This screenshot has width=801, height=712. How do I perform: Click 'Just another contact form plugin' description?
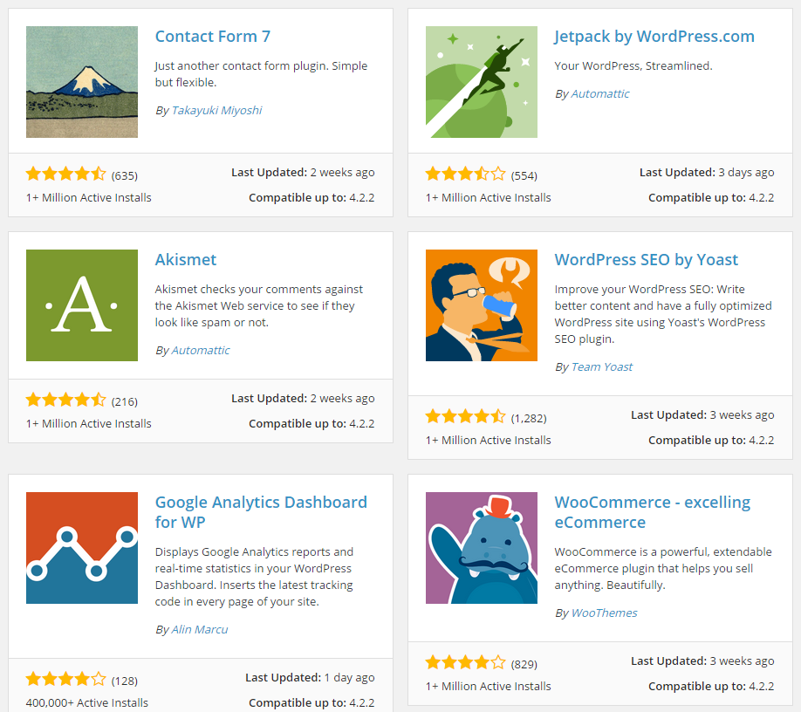(x=261, y=74)
